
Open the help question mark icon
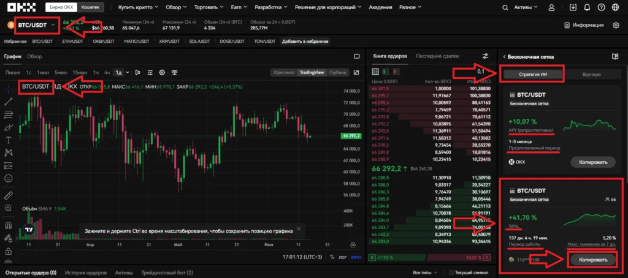point(601,7)
